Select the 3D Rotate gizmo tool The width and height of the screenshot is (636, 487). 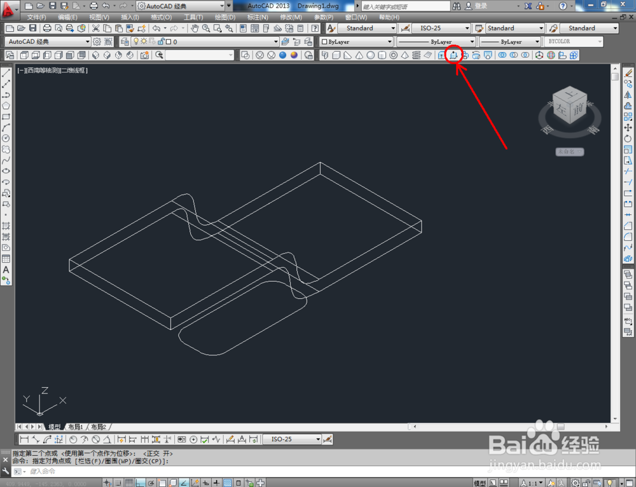point(551,55)
